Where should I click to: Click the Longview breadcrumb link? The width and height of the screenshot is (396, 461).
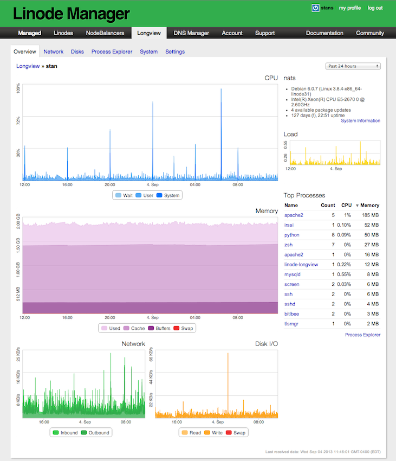[x=28, y=66]
